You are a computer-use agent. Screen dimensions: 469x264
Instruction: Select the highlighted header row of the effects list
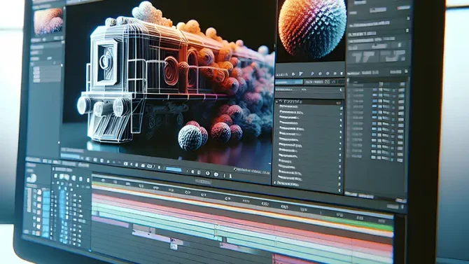tap(309, 102)
